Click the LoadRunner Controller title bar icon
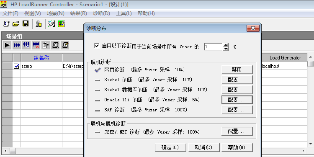 pyautogui.click(x=4, y=4)
